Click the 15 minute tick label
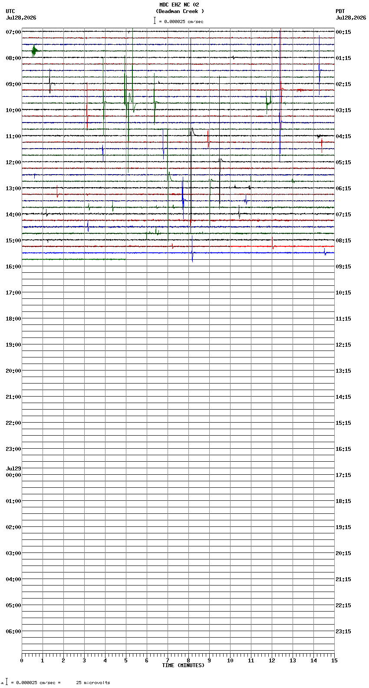Image resolution: width=369 pixels, height=688 pixels. pos(334,661)
